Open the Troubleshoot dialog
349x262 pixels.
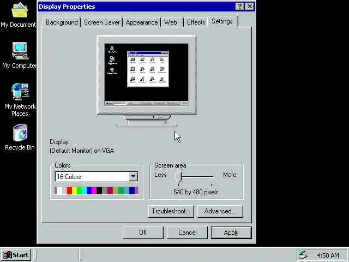click(x=171, y=211)
